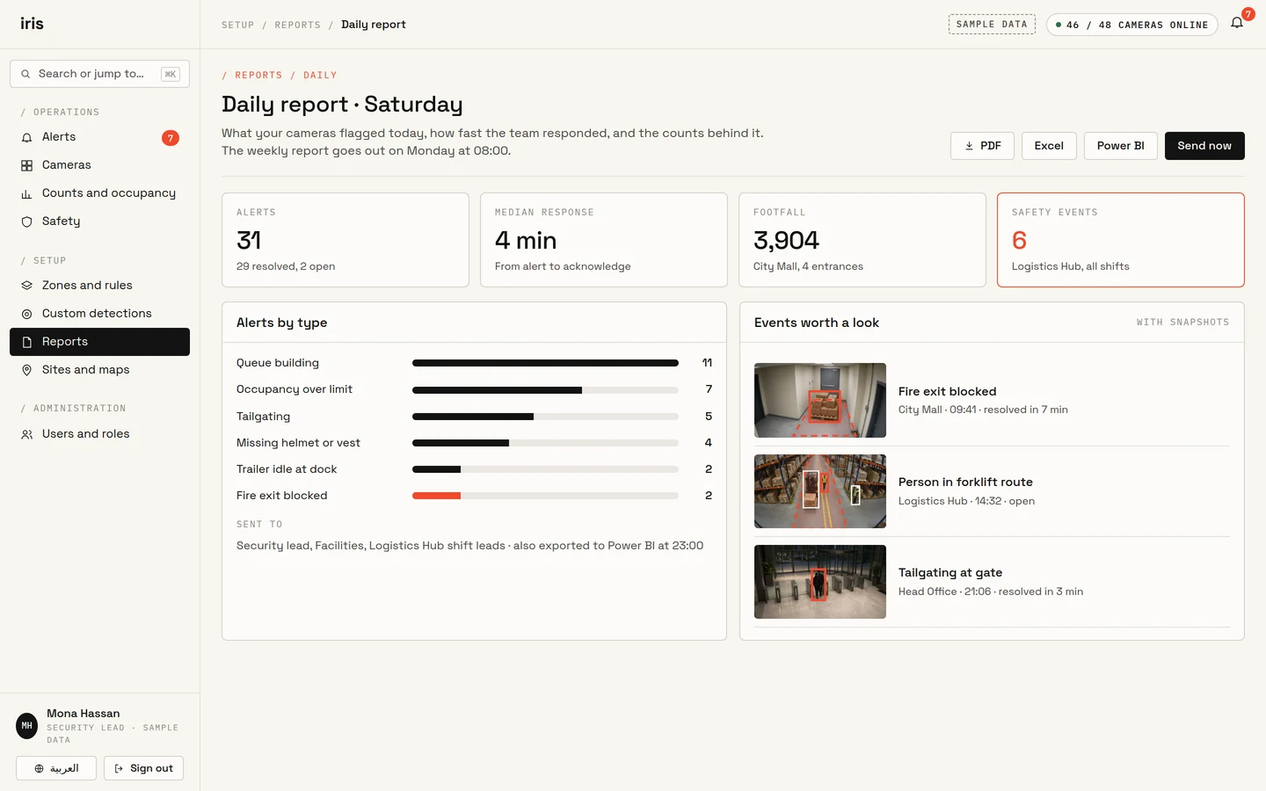Open Custom detections

99,314
